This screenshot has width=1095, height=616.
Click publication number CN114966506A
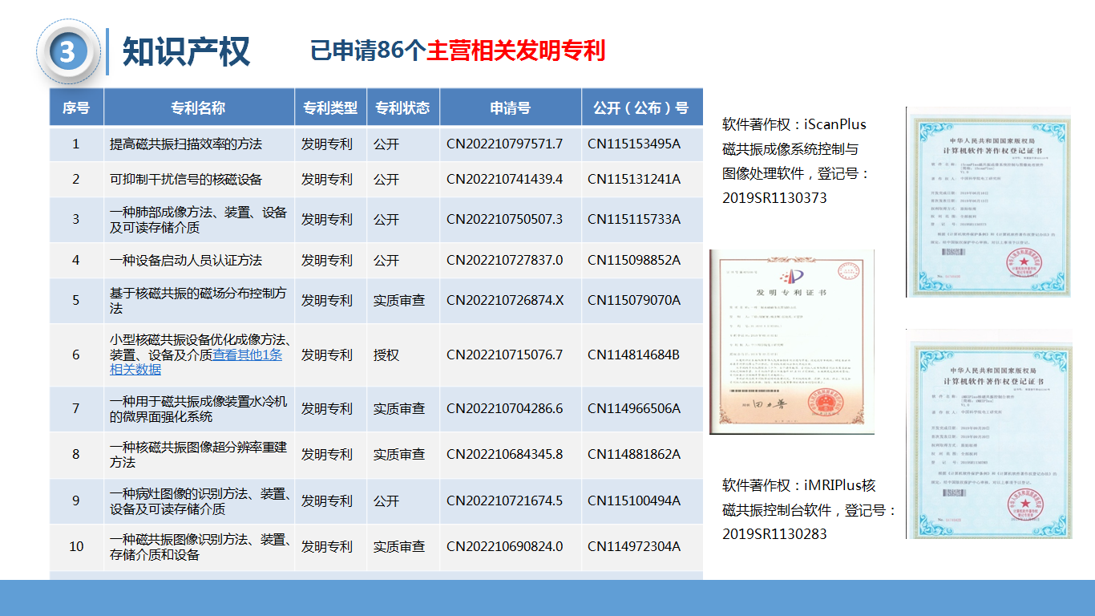[634, 408]
